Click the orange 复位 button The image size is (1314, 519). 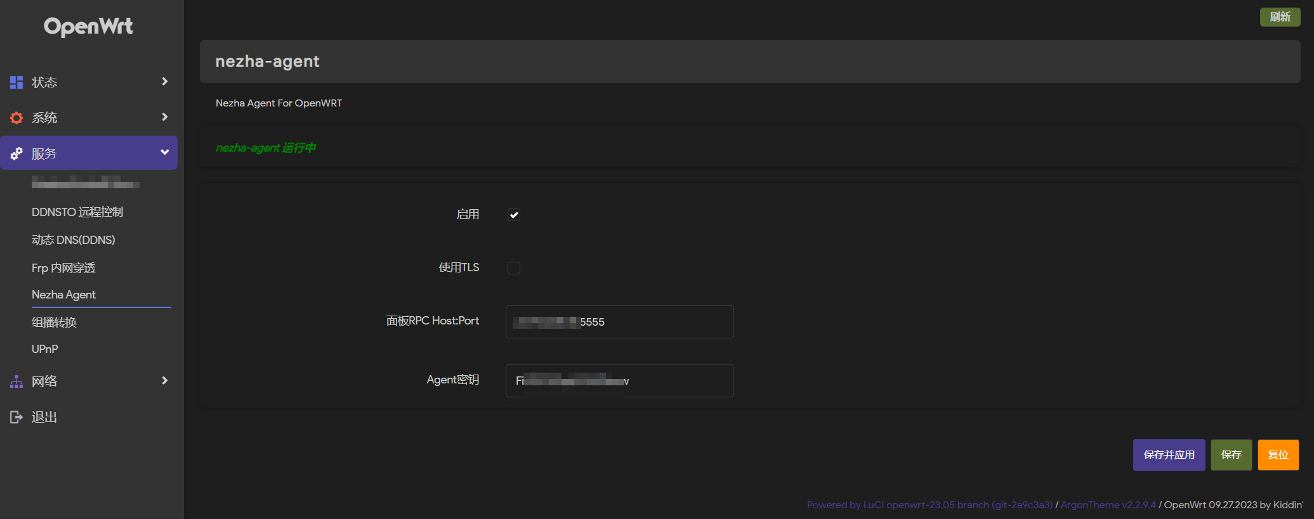(1278, 455)
